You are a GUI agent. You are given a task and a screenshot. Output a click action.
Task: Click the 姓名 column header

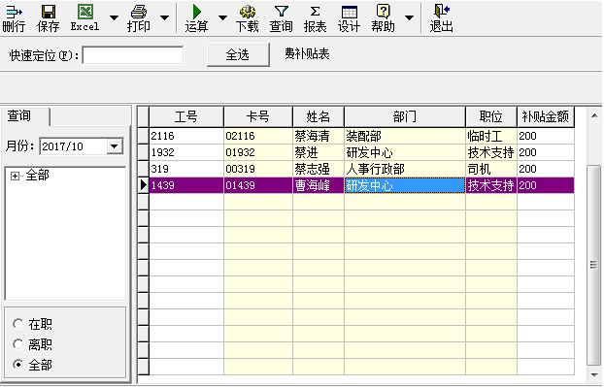[319, 116]
